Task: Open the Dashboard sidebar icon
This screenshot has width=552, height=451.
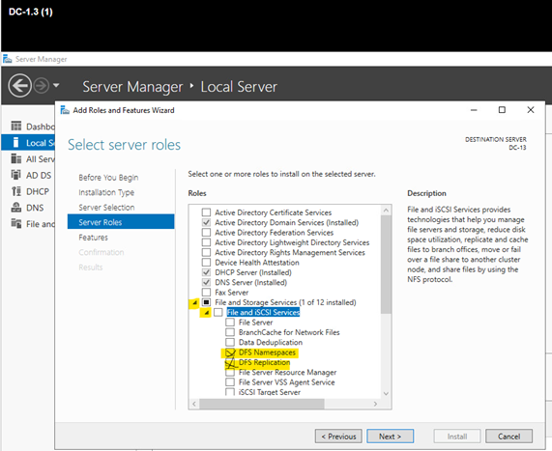Action: [x=16, y=126]
